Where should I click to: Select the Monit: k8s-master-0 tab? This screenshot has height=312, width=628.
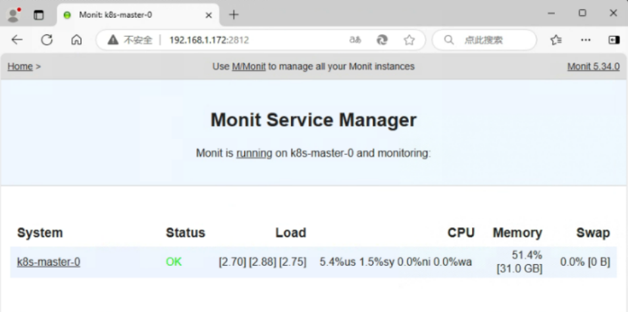[138, 15]
